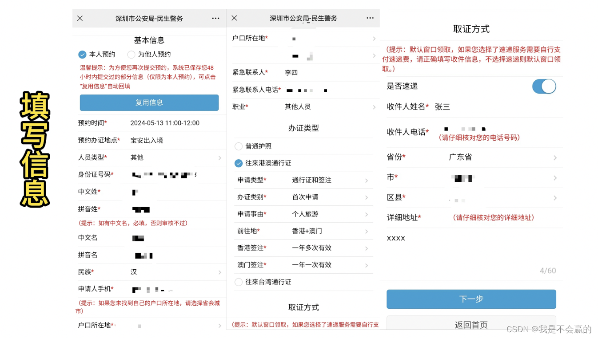
Task: Click the 办证类型 section heading
Action: (x=303, y=128)
